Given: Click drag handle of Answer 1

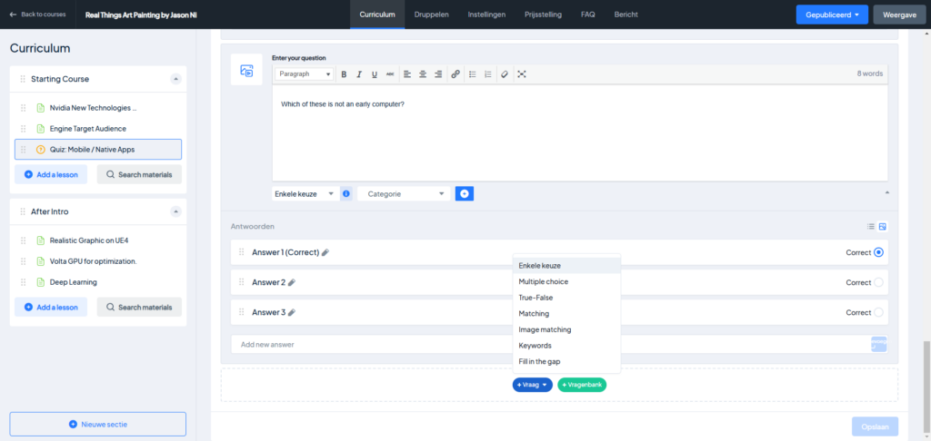Looking at the screenshot, I should tap(241, 252).
